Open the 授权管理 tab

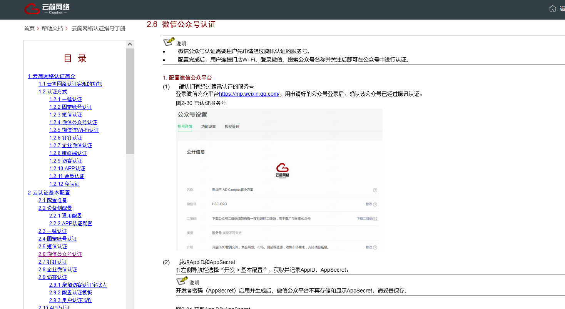(x=232, y=126)
